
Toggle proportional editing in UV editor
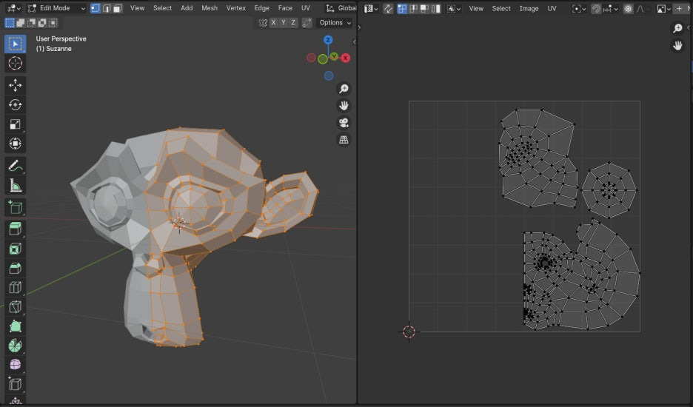point(628,8)
